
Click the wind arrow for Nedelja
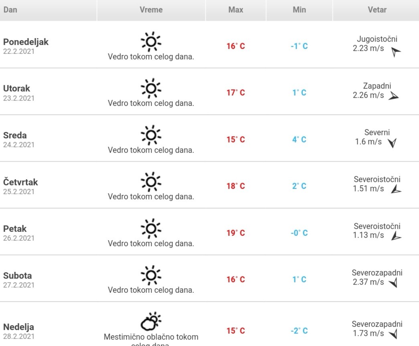tap(393, 334)
